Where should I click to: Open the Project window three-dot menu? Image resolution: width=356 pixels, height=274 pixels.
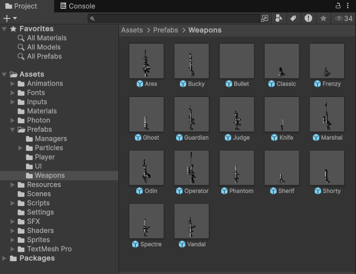pyautogui.click(x=348, y=6)
